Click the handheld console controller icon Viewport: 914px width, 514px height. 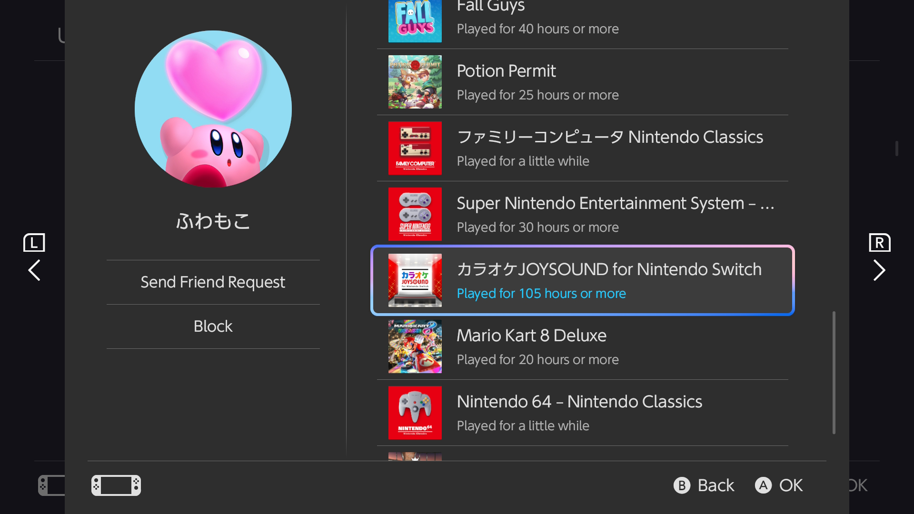coord(116,485)
